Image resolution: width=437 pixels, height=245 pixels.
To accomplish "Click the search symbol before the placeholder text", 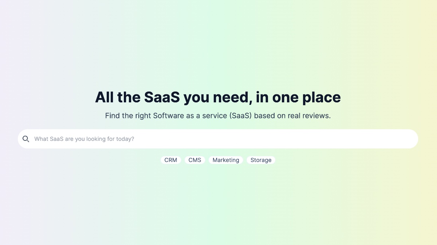I will click(x=25, y=139).
